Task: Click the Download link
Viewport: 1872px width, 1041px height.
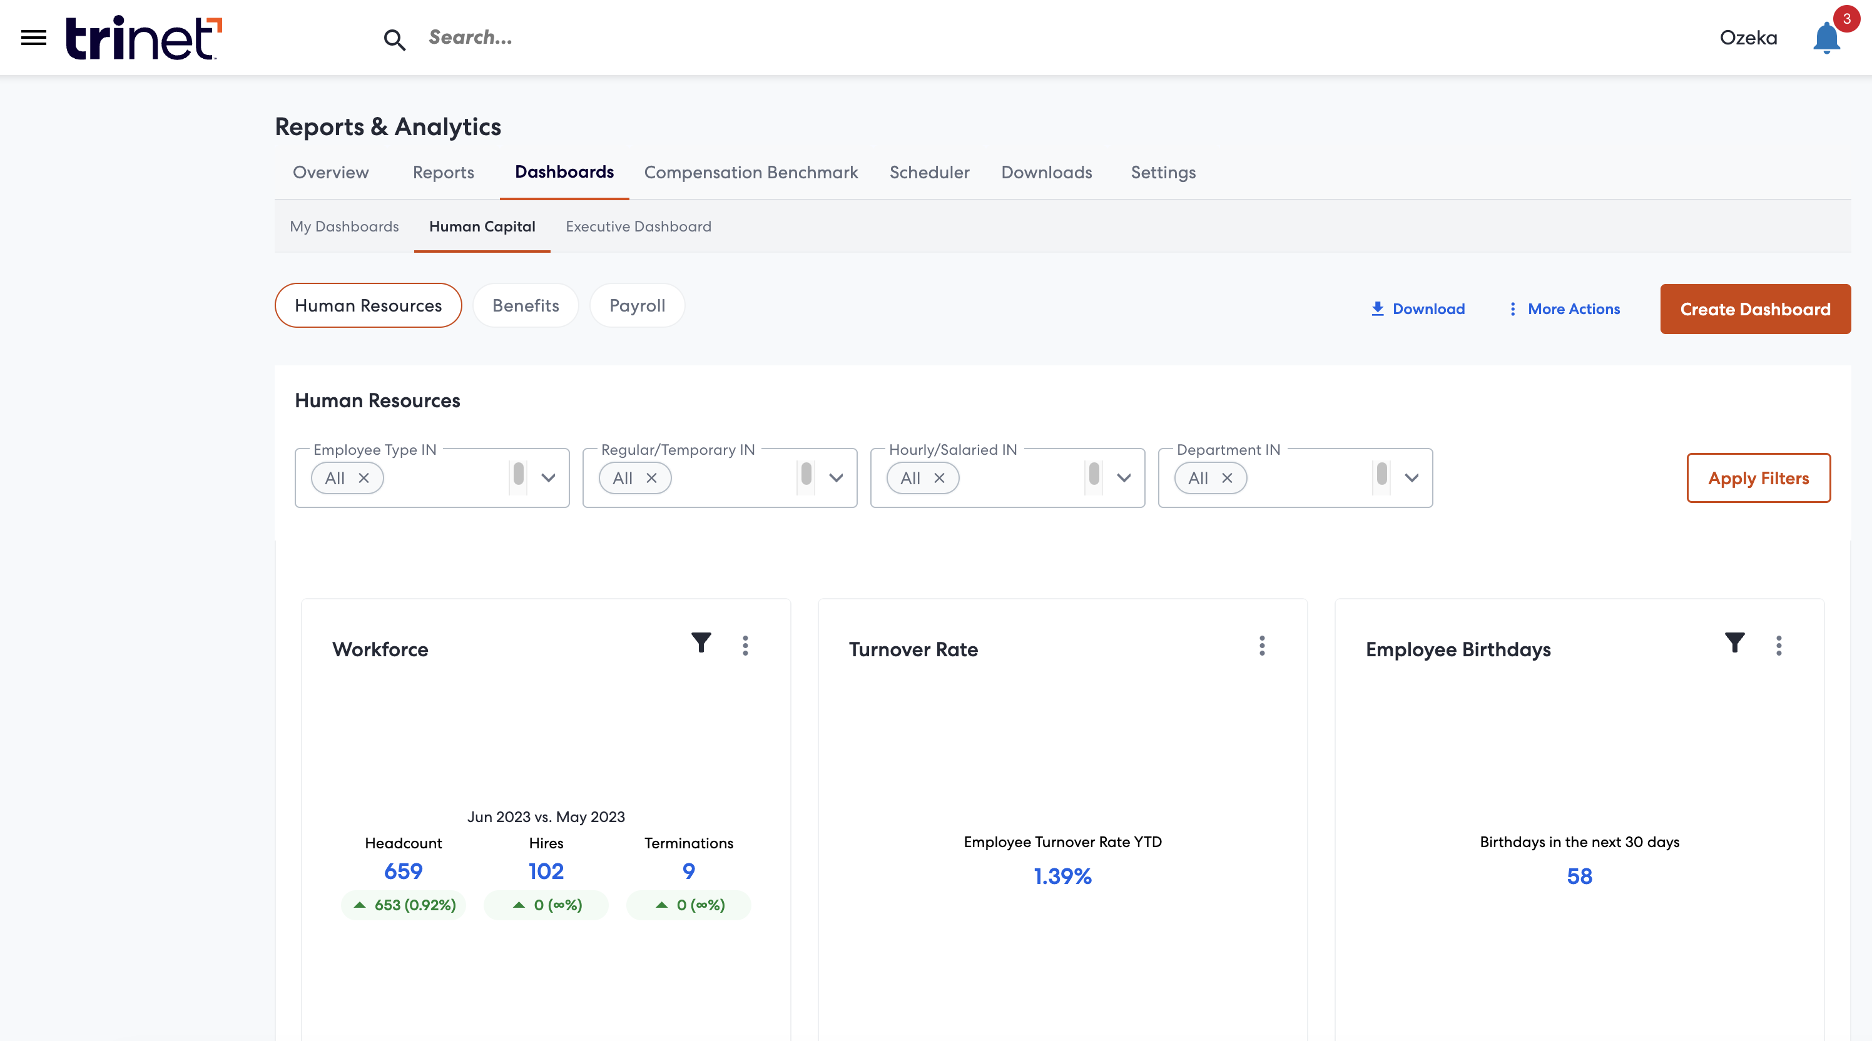Action: [1418, 310]
